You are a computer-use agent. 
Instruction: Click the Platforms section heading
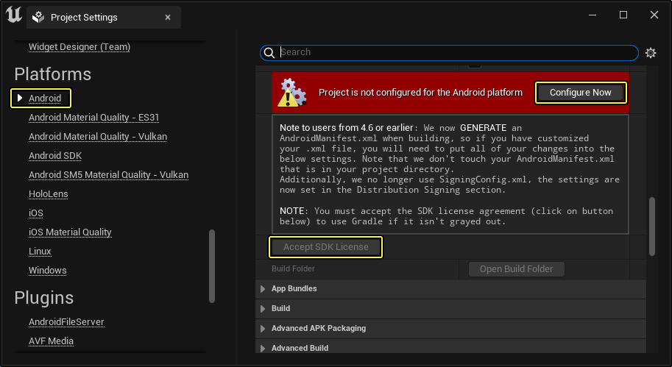coord(53,74)
